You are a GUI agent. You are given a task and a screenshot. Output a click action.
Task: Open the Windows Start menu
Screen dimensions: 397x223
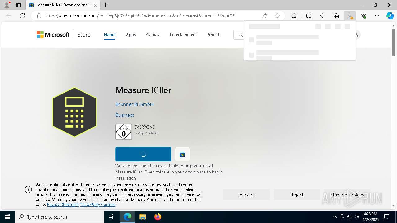click(x=7, y=217)
